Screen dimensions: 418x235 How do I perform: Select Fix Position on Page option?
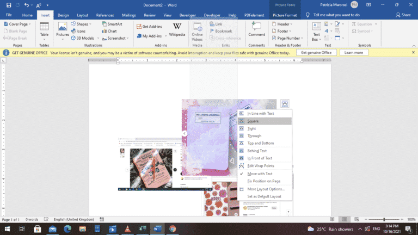(x=265, y=181)
